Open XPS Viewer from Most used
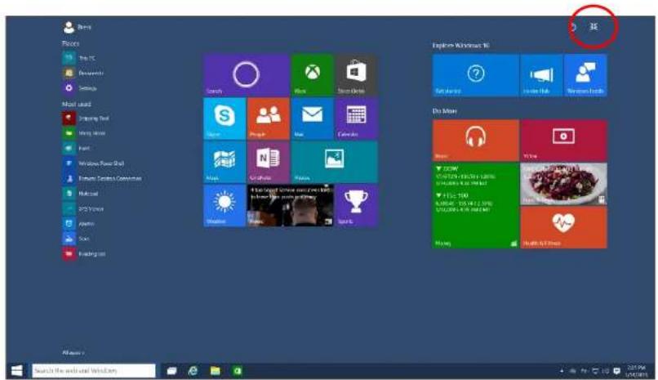 (x=83, y=208)
